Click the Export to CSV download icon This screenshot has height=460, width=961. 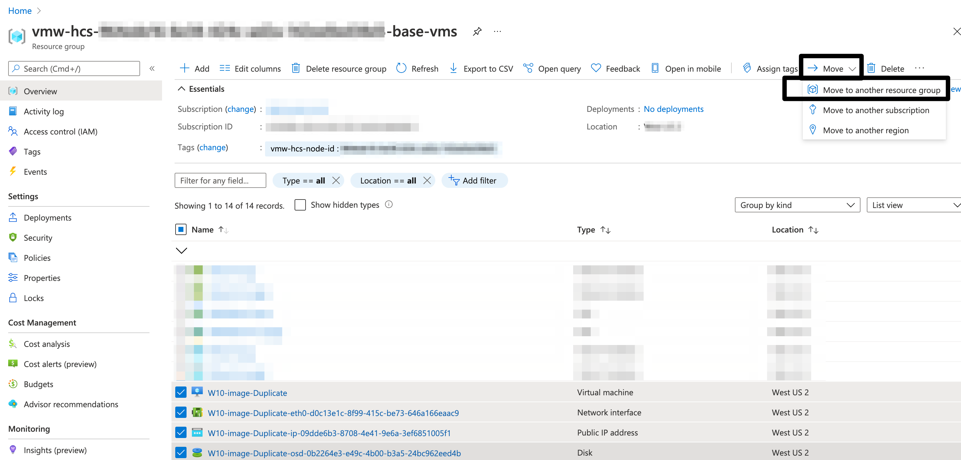[x=453, y=68]
